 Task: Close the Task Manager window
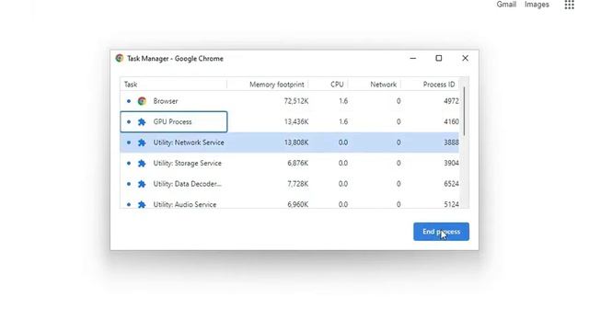click(465, 58)
